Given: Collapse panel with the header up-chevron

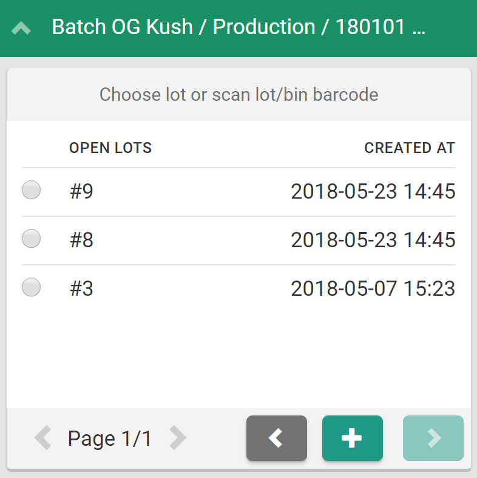Looking at the screenshot, I should point(21,28).
